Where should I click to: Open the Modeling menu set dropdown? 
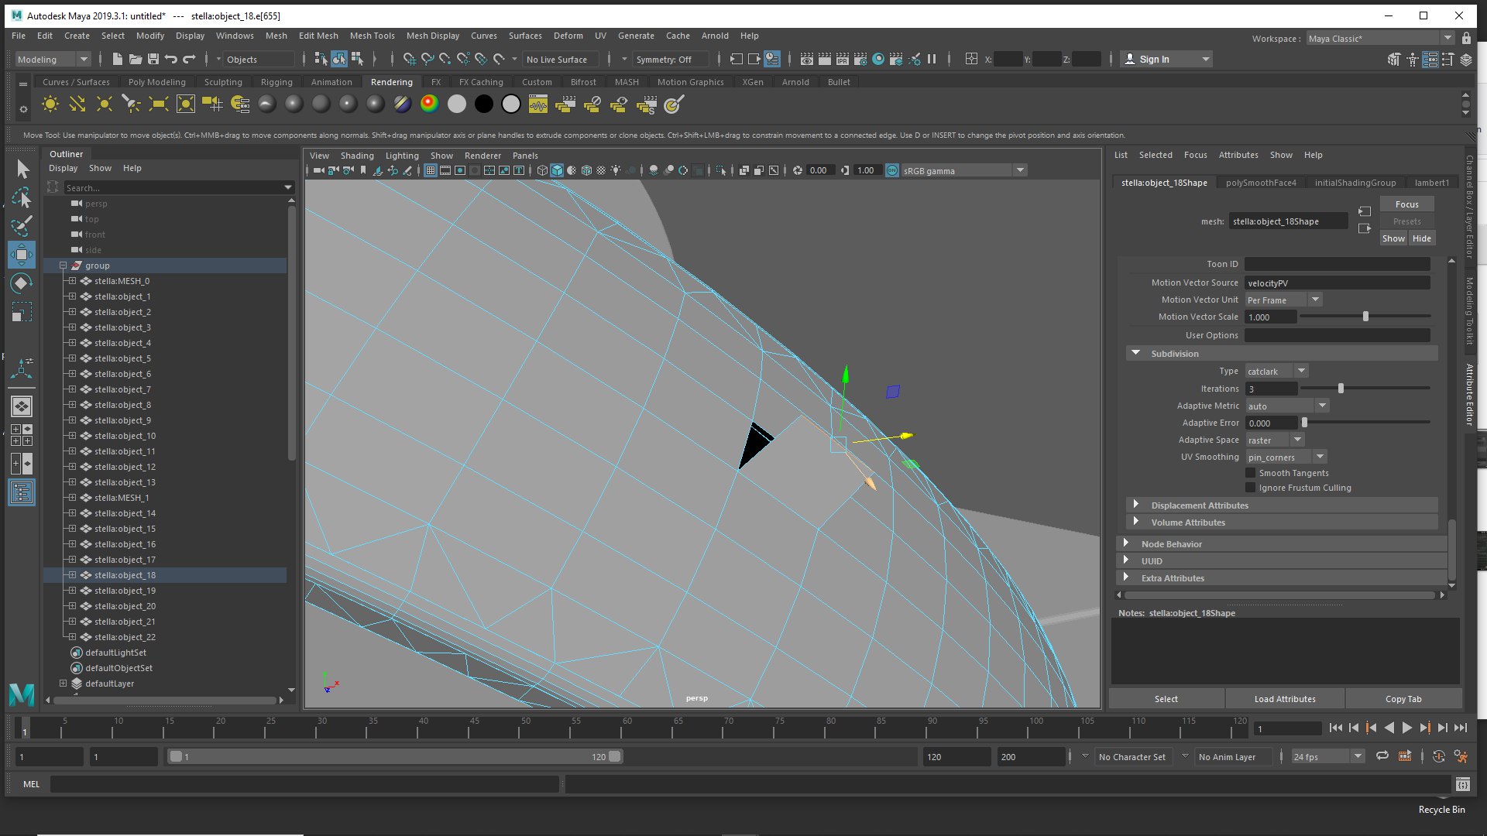[x=53, y=60]
